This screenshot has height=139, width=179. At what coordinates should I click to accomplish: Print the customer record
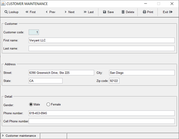click(148, 12)
